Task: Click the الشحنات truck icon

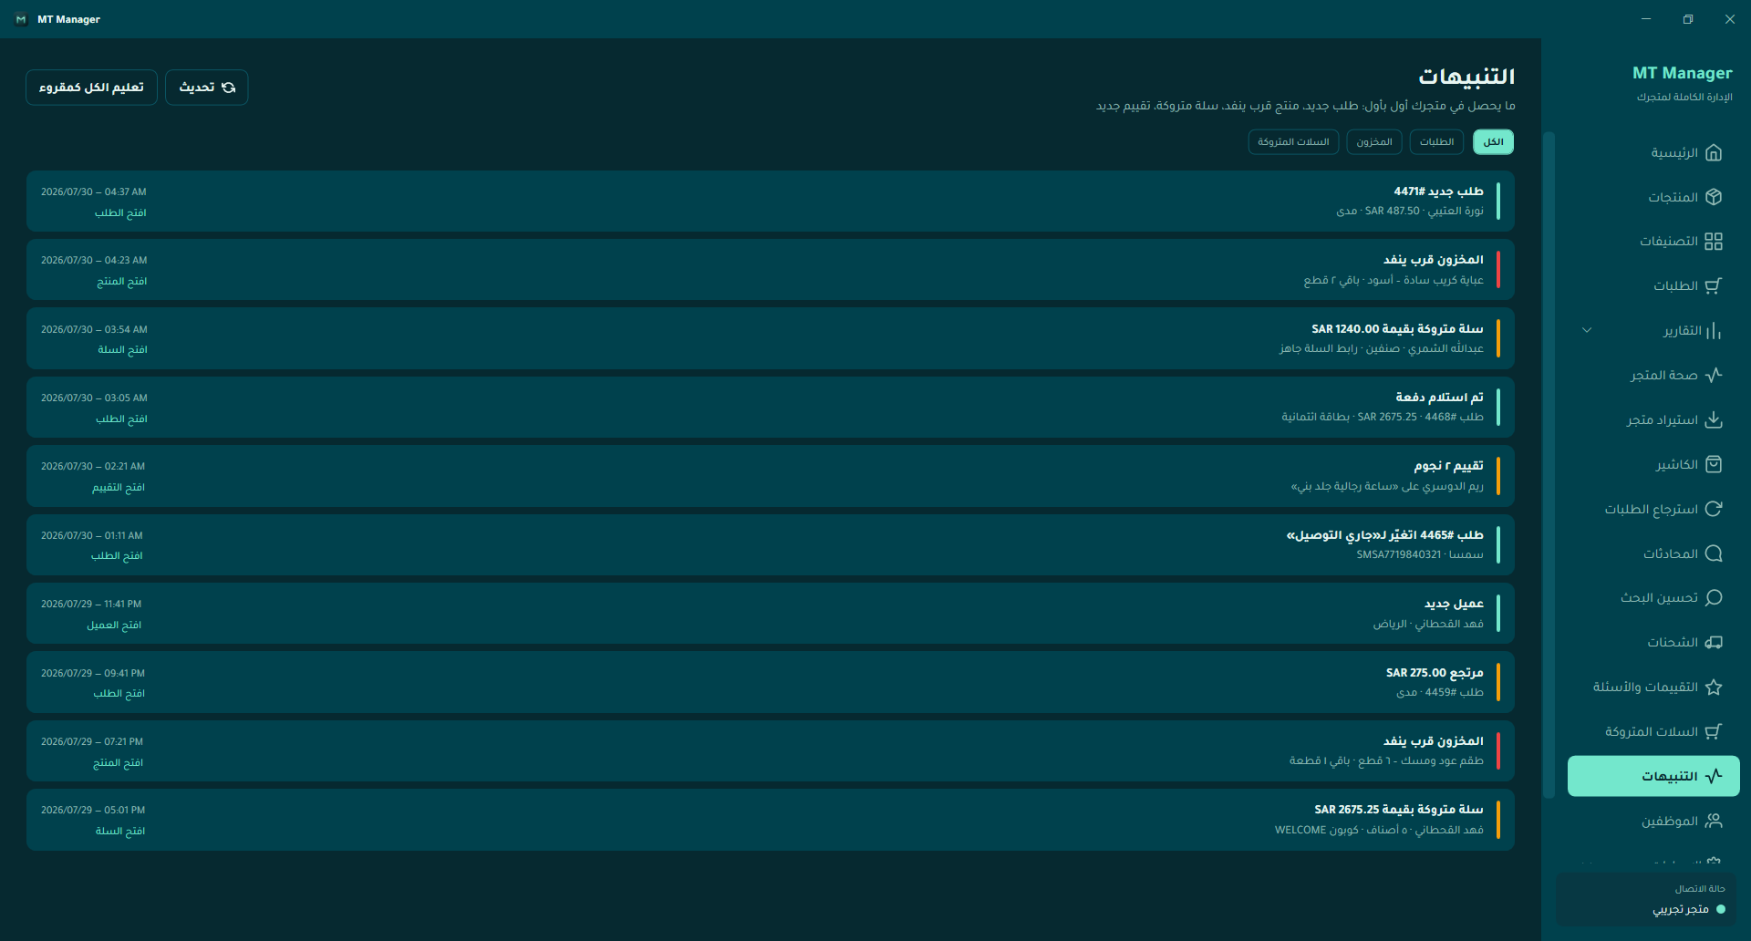Action: point(1714,642)
